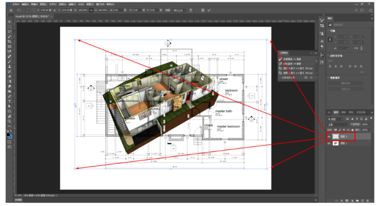Select the Zoom tool

pyautogui.click(x=10, y=121)
